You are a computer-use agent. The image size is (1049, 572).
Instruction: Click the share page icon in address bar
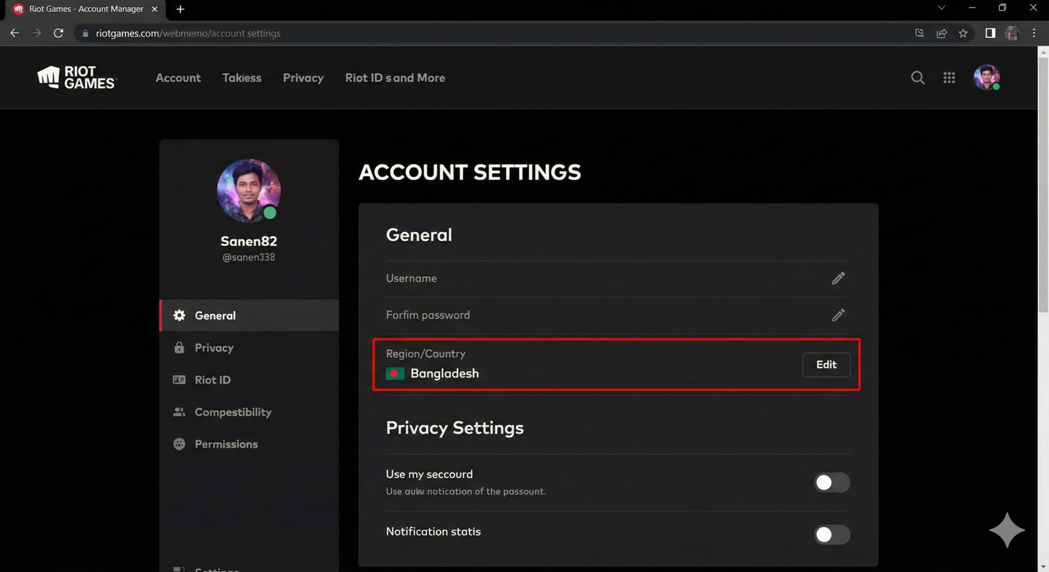(941, 33)
